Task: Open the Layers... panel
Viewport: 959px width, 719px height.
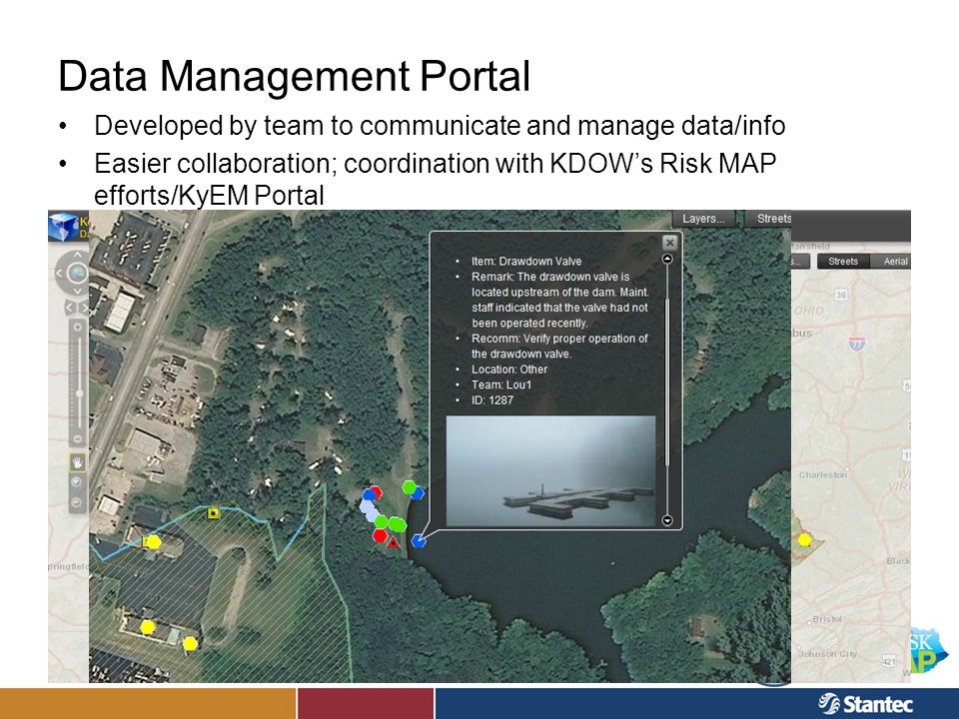Action: pyautogui.click(x=702, y=219)
